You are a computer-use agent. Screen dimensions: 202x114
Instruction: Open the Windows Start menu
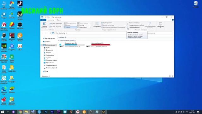click(3, 112)
